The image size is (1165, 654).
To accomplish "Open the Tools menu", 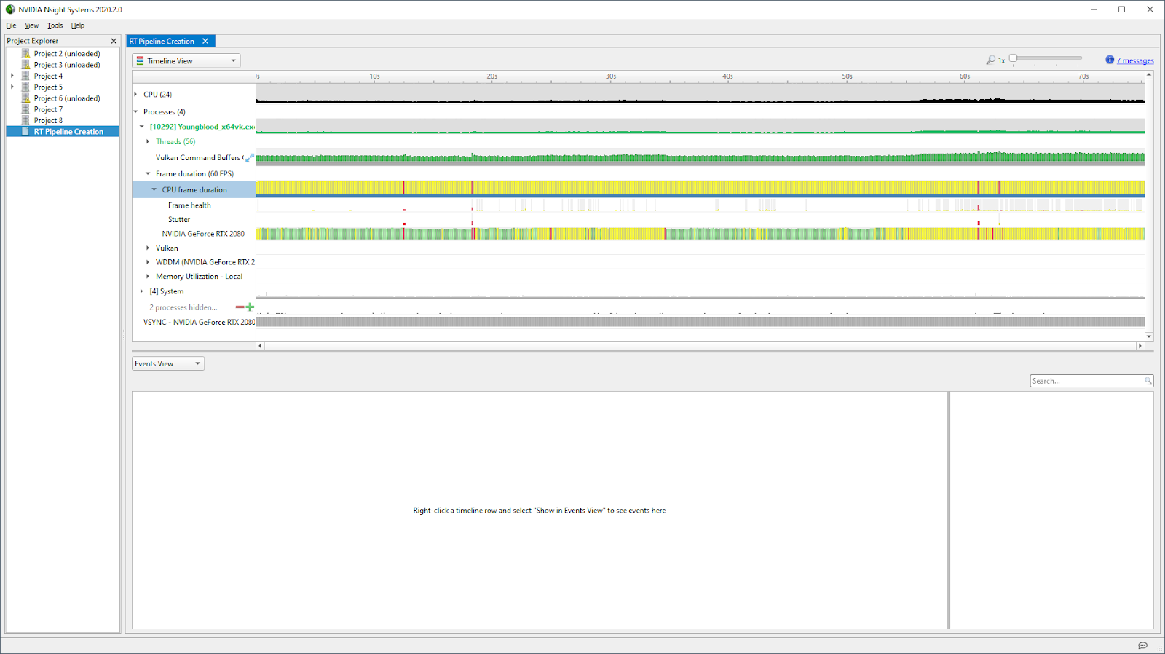I will coord(55,25).
